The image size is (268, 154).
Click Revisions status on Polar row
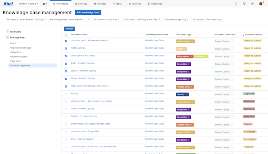click(249, 109)
